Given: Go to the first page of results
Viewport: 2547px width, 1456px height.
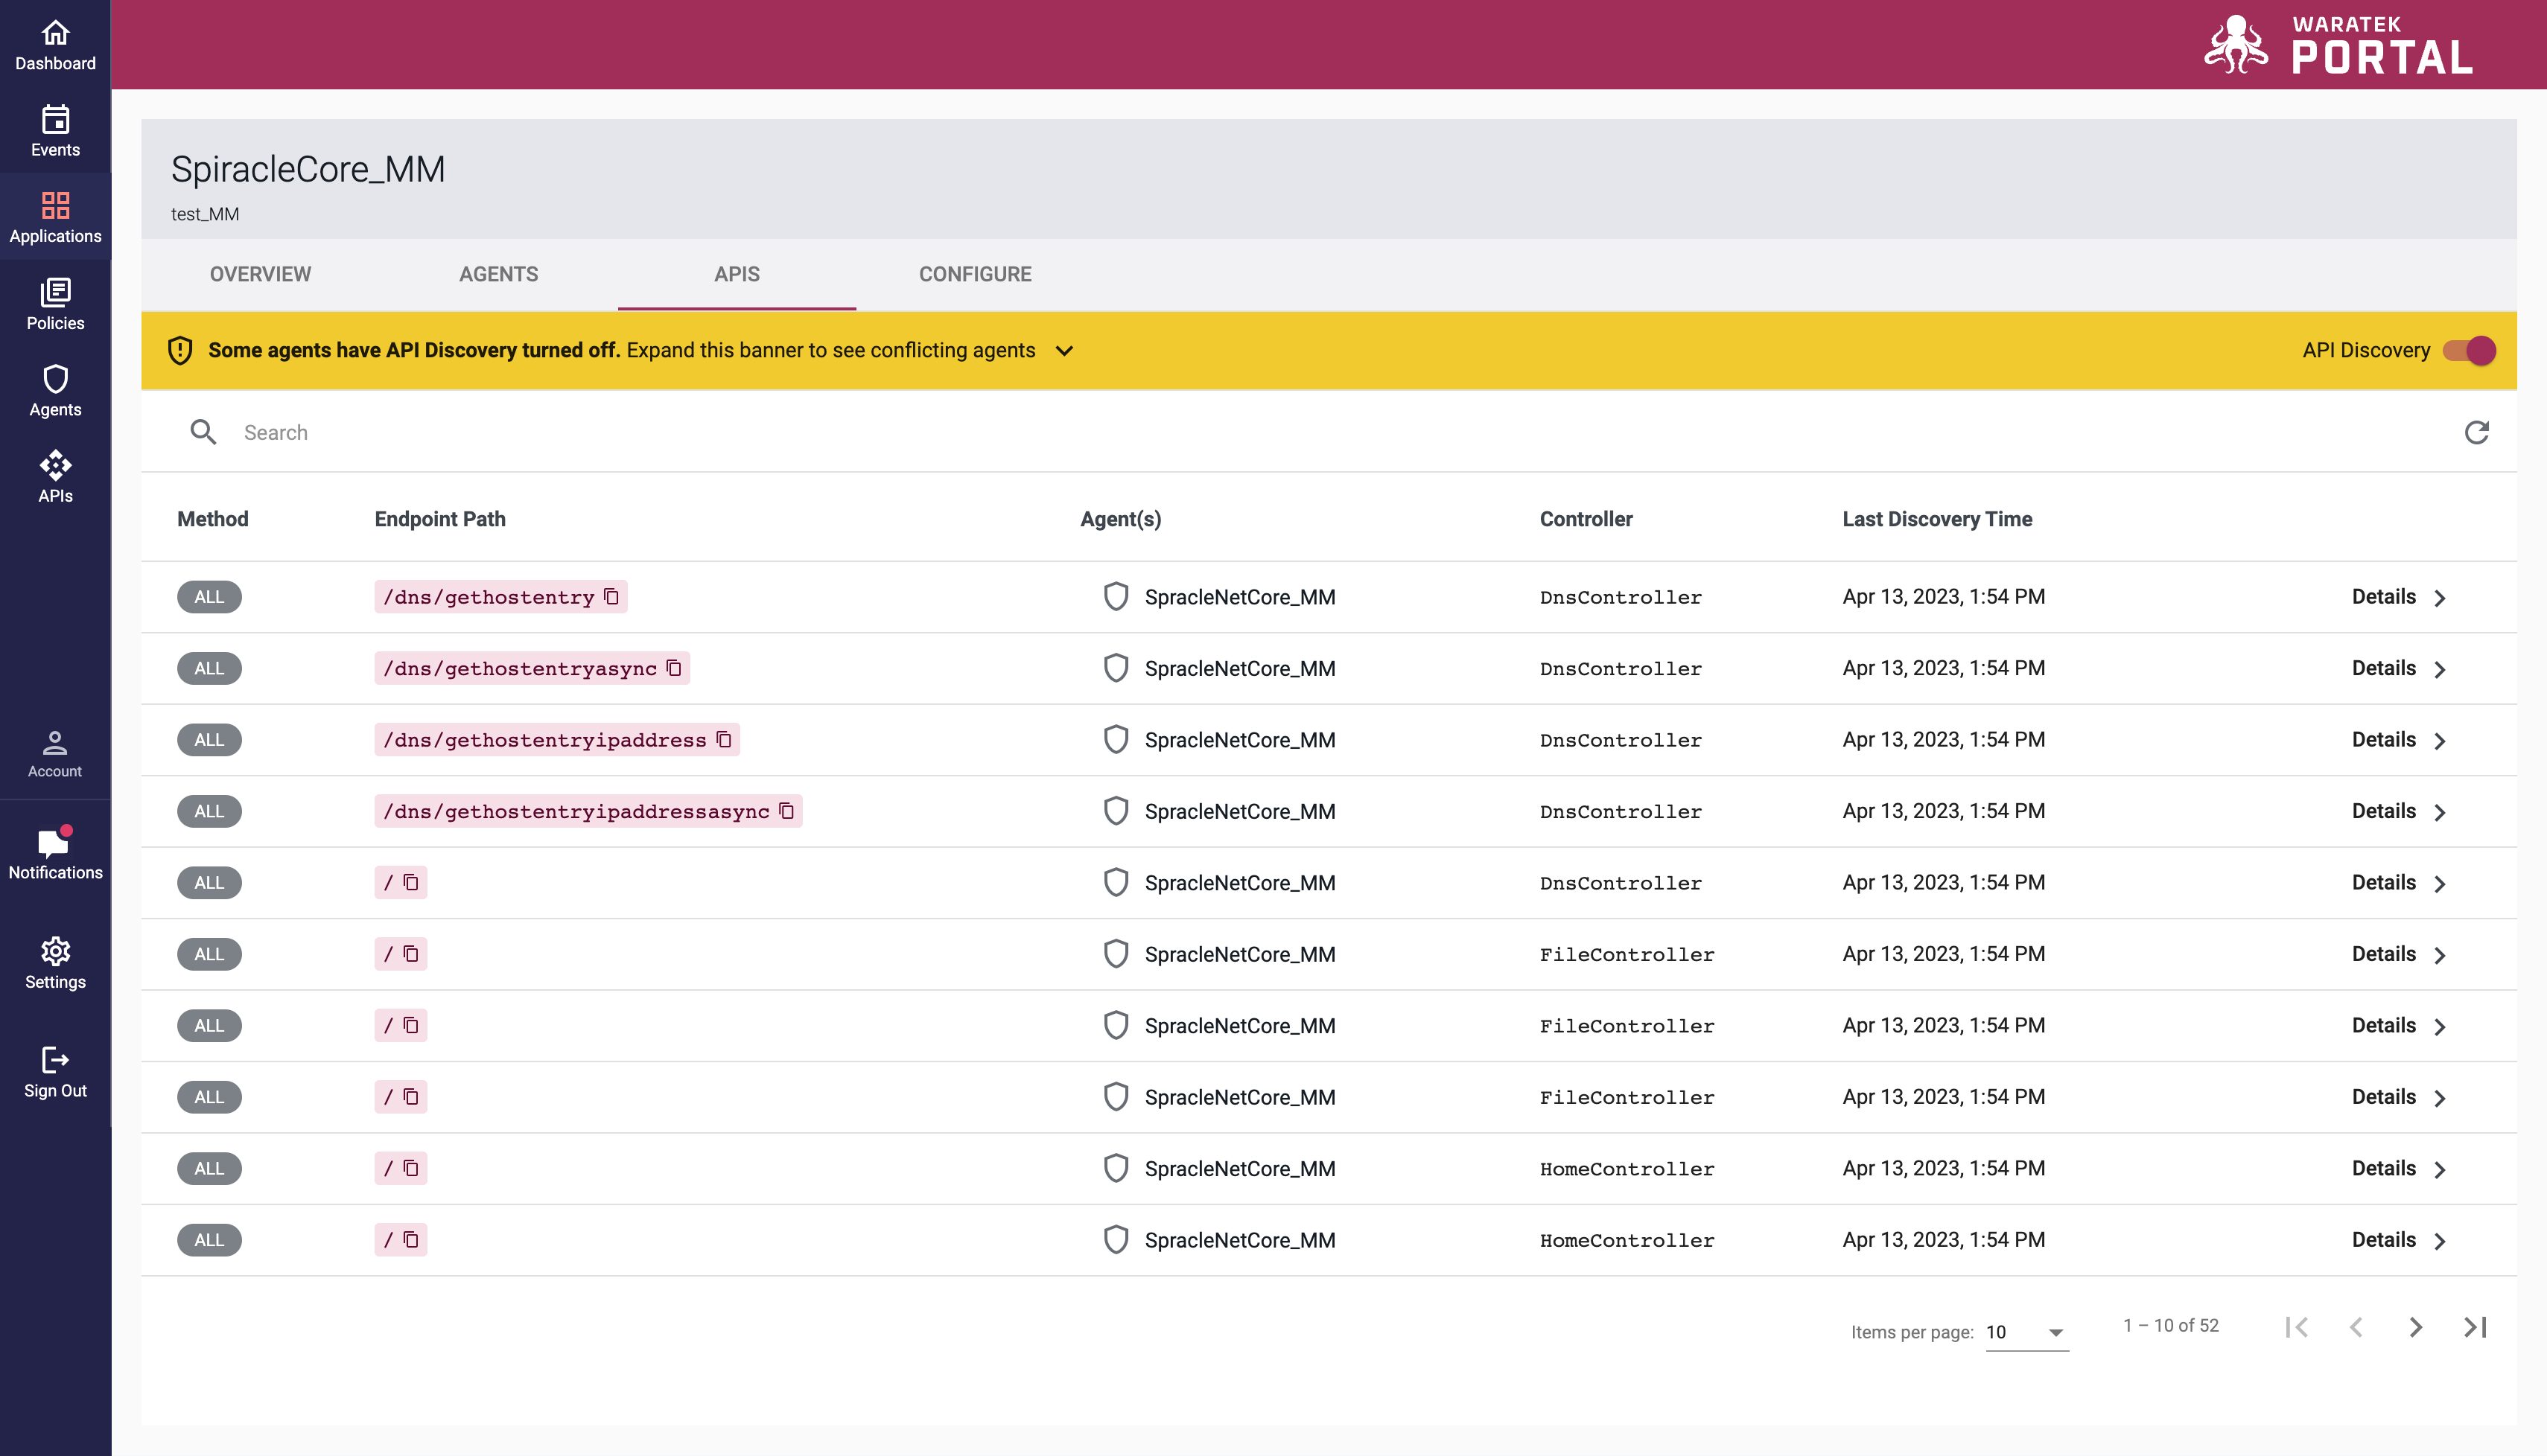Looking at the screenshot, I should 2296,1327.
